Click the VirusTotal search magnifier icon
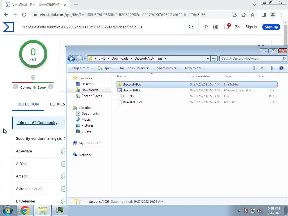This screenshot has width=288, height=216. click(191, 27)
